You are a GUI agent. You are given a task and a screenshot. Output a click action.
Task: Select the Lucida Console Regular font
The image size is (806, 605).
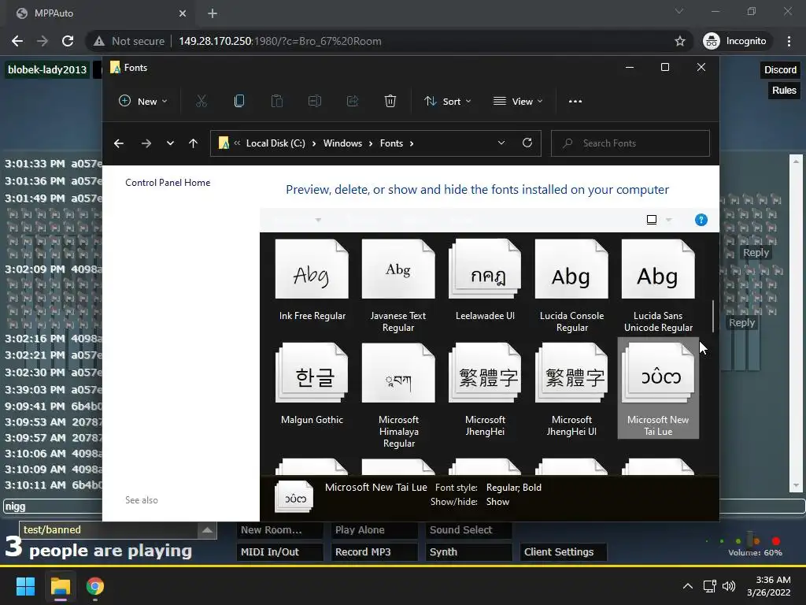571,286
